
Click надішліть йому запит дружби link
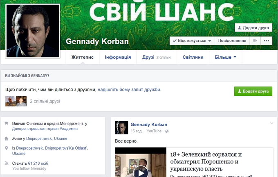pyautogui.click(x=129, y=90)
